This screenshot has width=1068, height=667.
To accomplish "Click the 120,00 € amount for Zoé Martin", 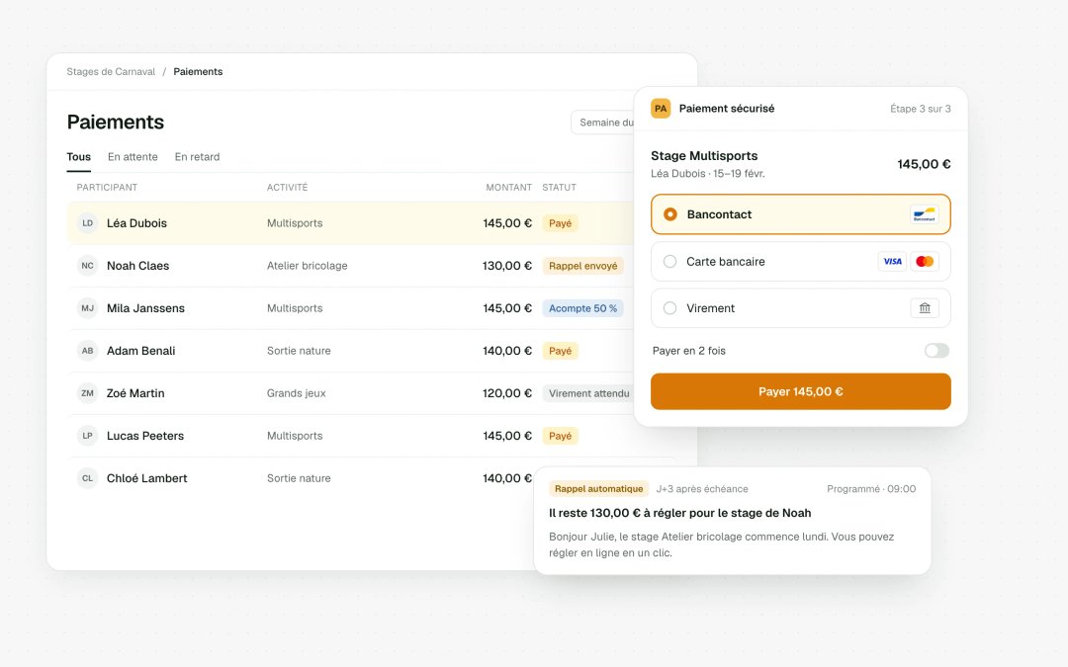I will pyautogui.click(x=507, y=393).
